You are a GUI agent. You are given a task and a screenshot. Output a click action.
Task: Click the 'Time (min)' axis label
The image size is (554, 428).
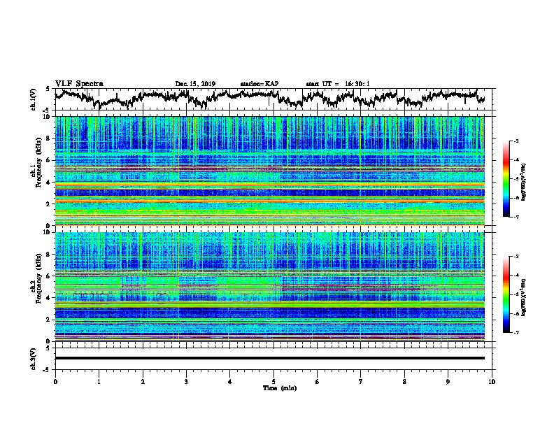[280, 388]
